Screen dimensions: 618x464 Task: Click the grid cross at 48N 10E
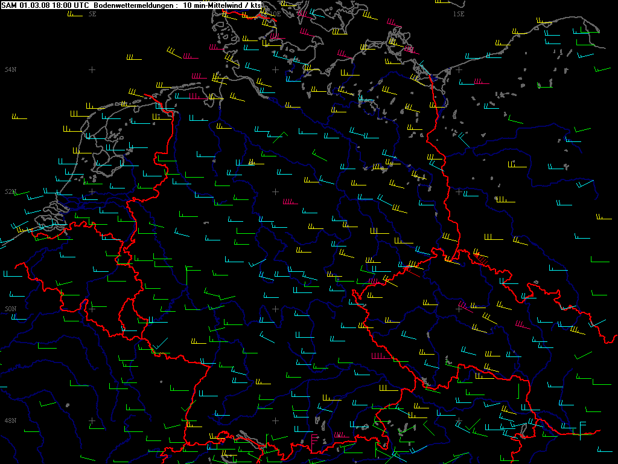click(x=275, y=420)
